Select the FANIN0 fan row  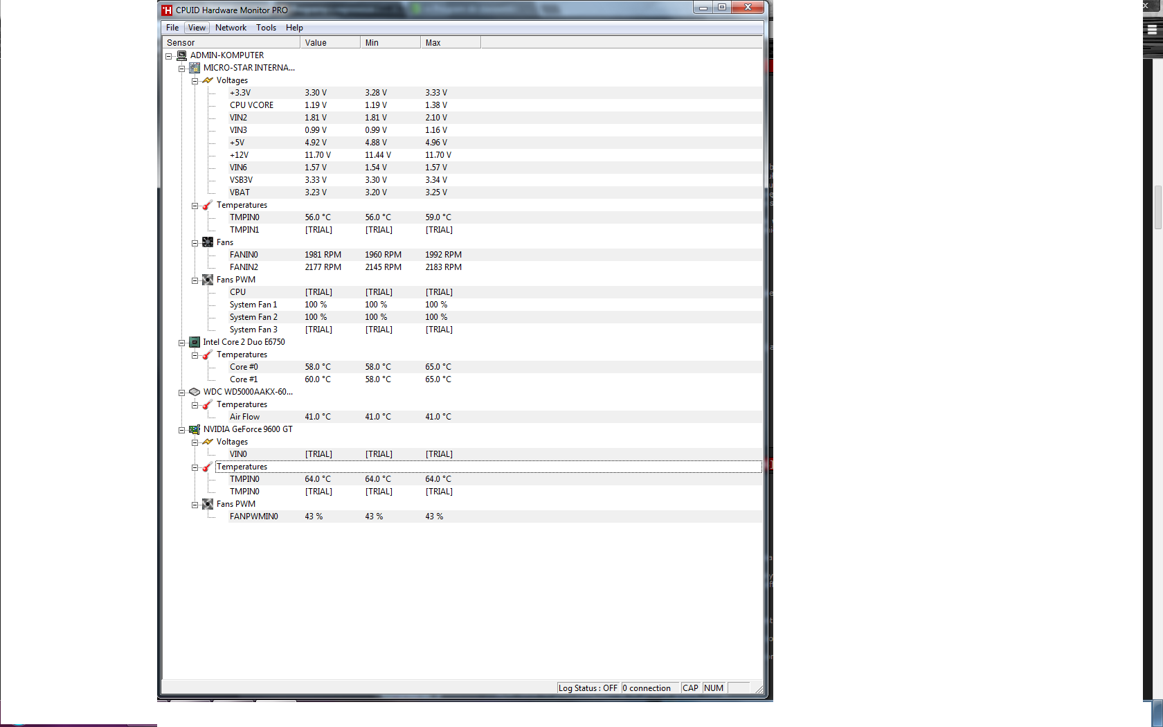tap(495, 255)
